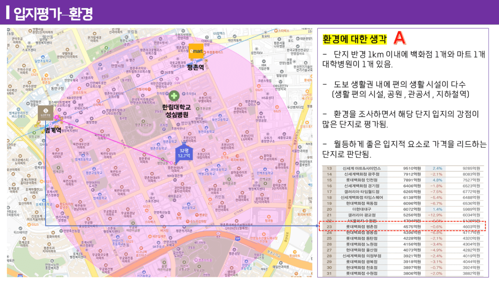This screenshot has height=281, width=499.
Task: Select table row 롯데백화점 동탄점
Action: pos(403,238)
